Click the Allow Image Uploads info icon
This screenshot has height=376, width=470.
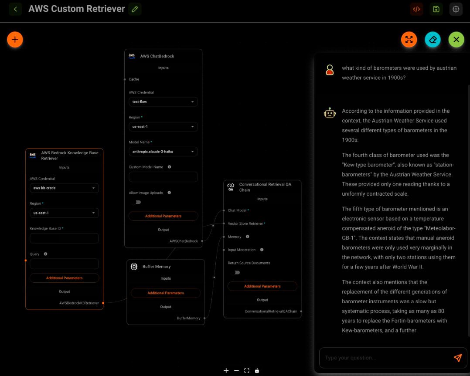click(169, 193)
